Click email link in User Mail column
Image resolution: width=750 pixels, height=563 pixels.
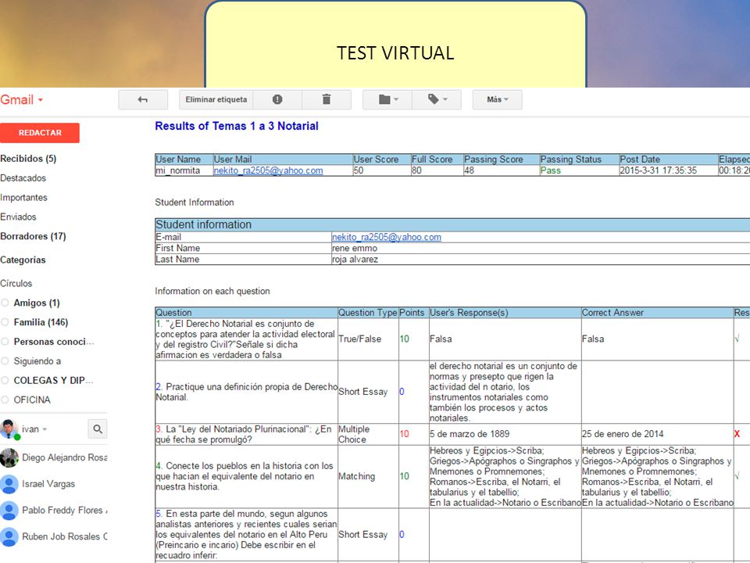pos(268,170)
